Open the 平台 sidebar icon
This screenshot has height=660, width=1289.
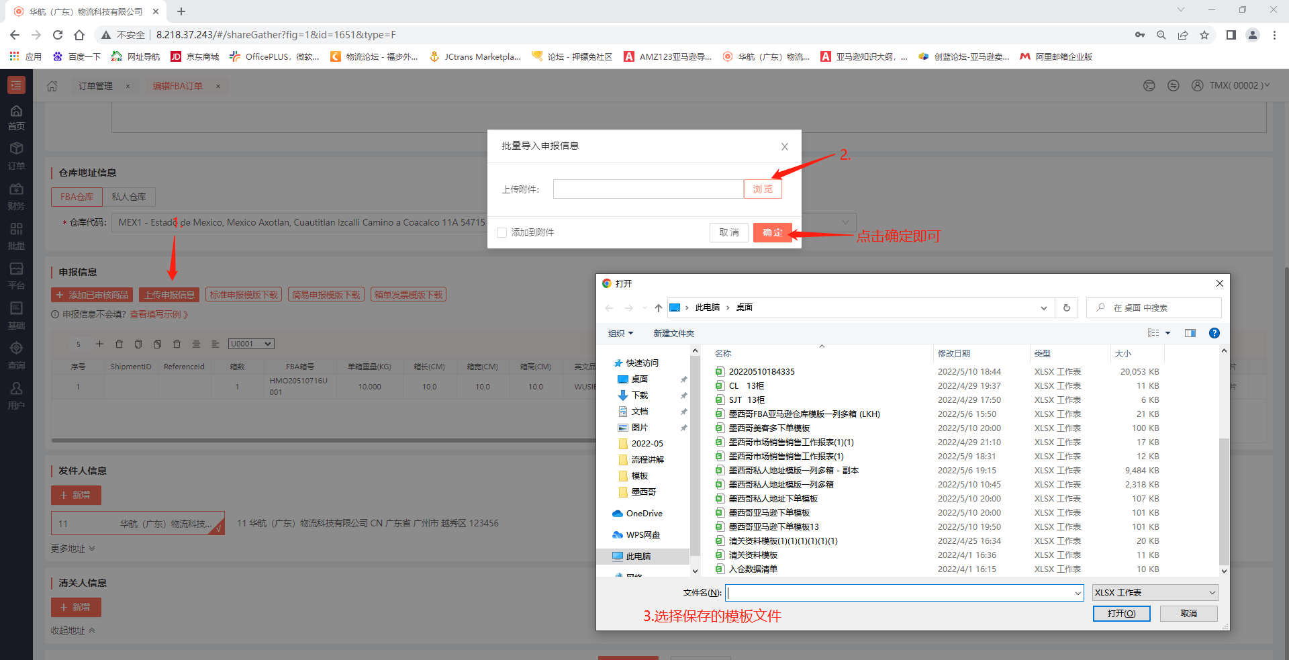click(x=16, y=276)
